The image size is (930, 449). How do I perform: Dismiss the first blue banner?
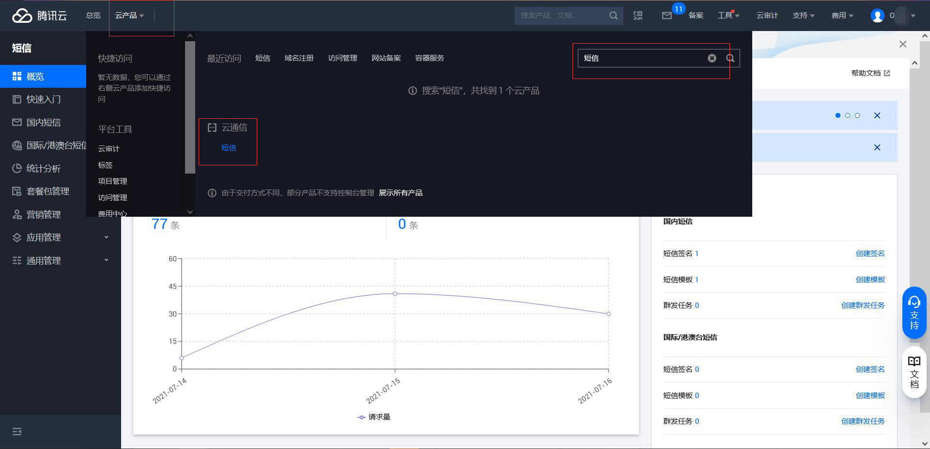pos(877,115)
